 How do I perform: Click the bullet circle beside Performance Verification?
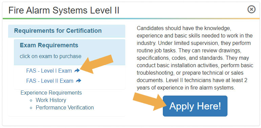click(30, 108)
